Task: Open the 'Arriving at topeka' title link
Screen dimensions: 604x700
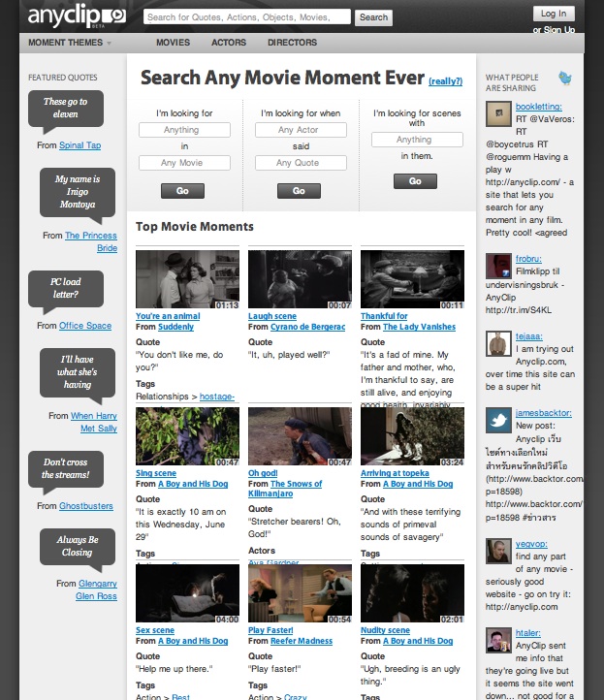Action: click(396, 473)
